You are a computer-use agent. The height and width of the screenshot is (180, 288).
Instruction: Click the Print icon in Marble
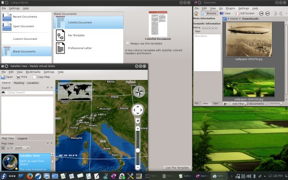point(19,77)
